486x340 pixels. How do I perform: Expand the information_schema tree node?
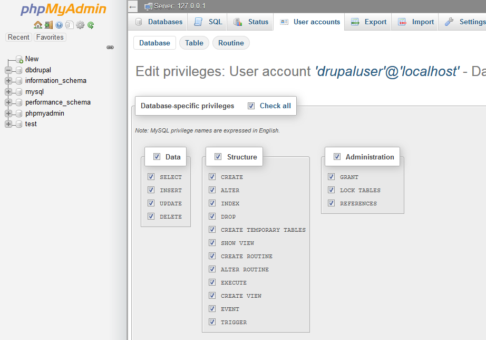pos(8,81)
